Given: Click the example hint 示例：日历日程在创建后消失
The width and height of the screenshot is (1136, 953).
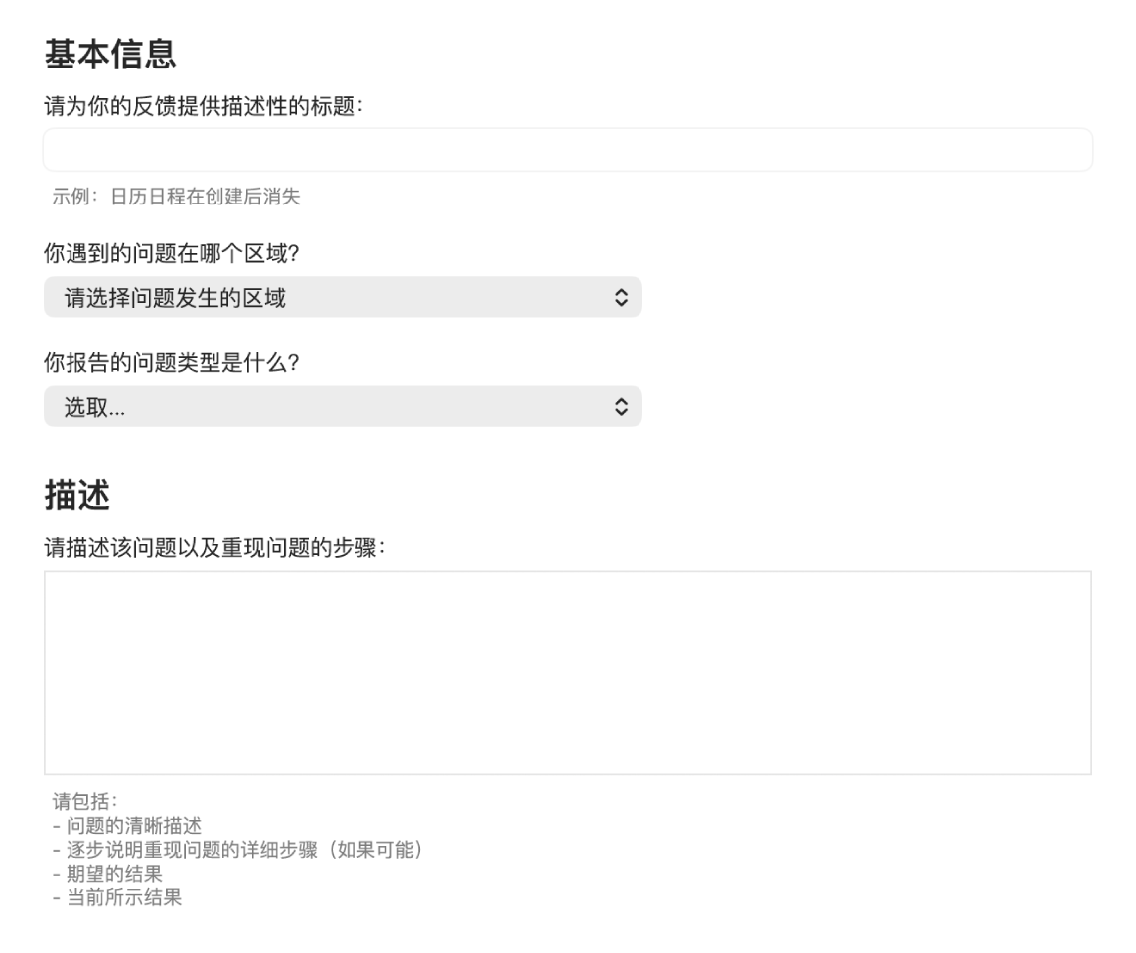Looking at the screenshot, I should coord(176,197).
